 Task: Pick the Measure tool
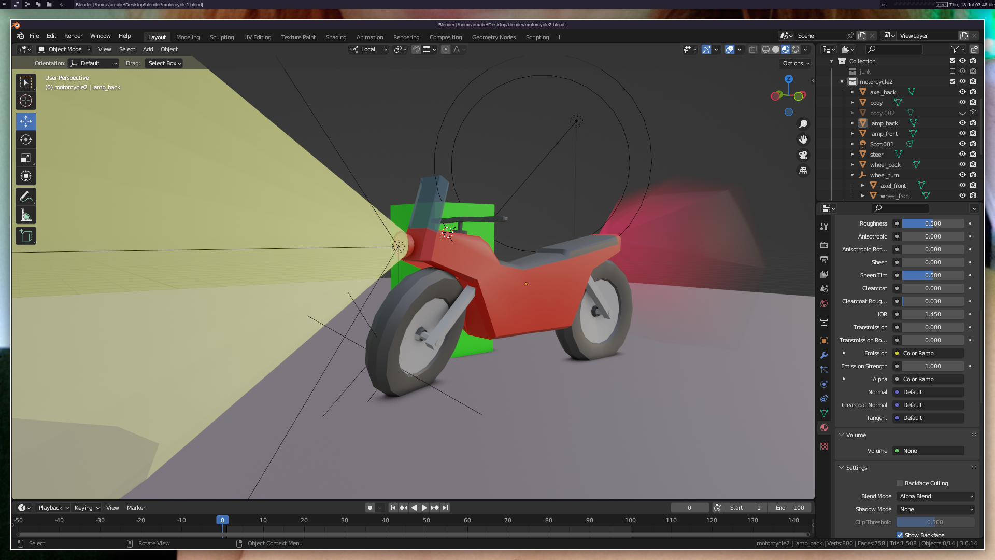tap(26, 215)
